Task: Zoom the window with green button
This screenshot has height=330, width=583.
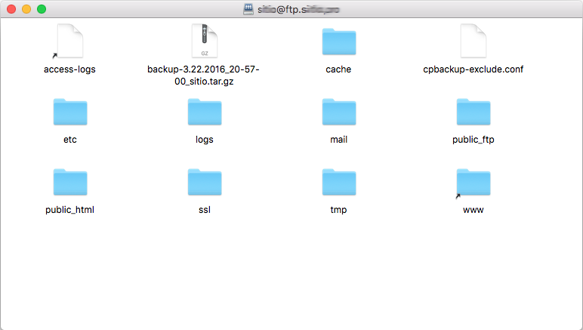Action: pos(42,9)
